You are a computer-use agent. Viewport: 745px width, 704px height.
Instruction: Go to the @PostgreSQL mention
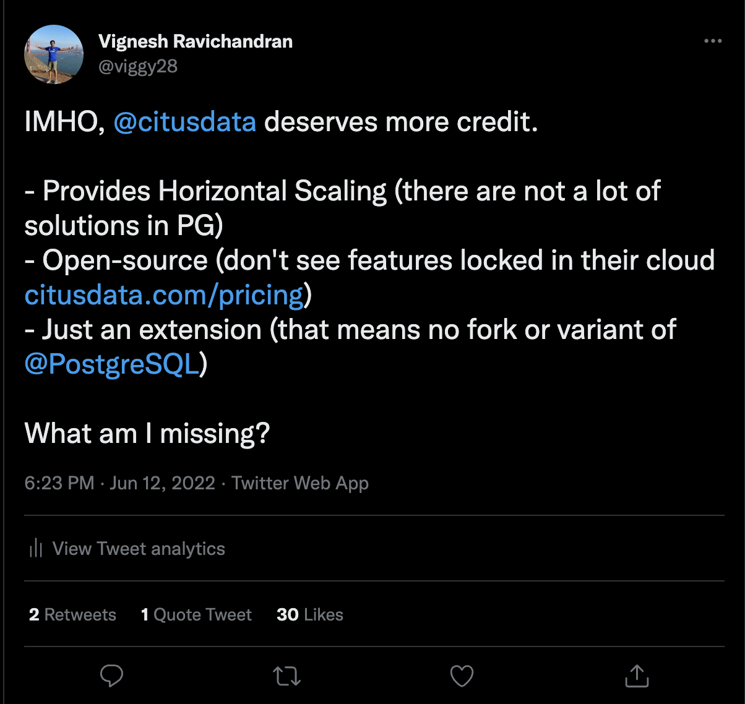pos(112,364)
